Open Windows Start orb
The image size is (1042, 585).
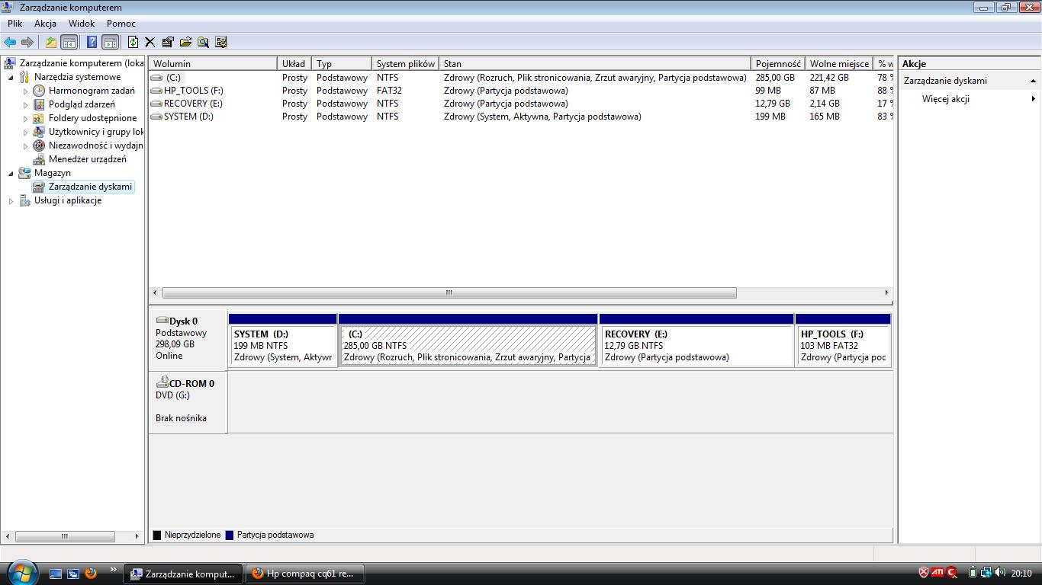[21, 573]
